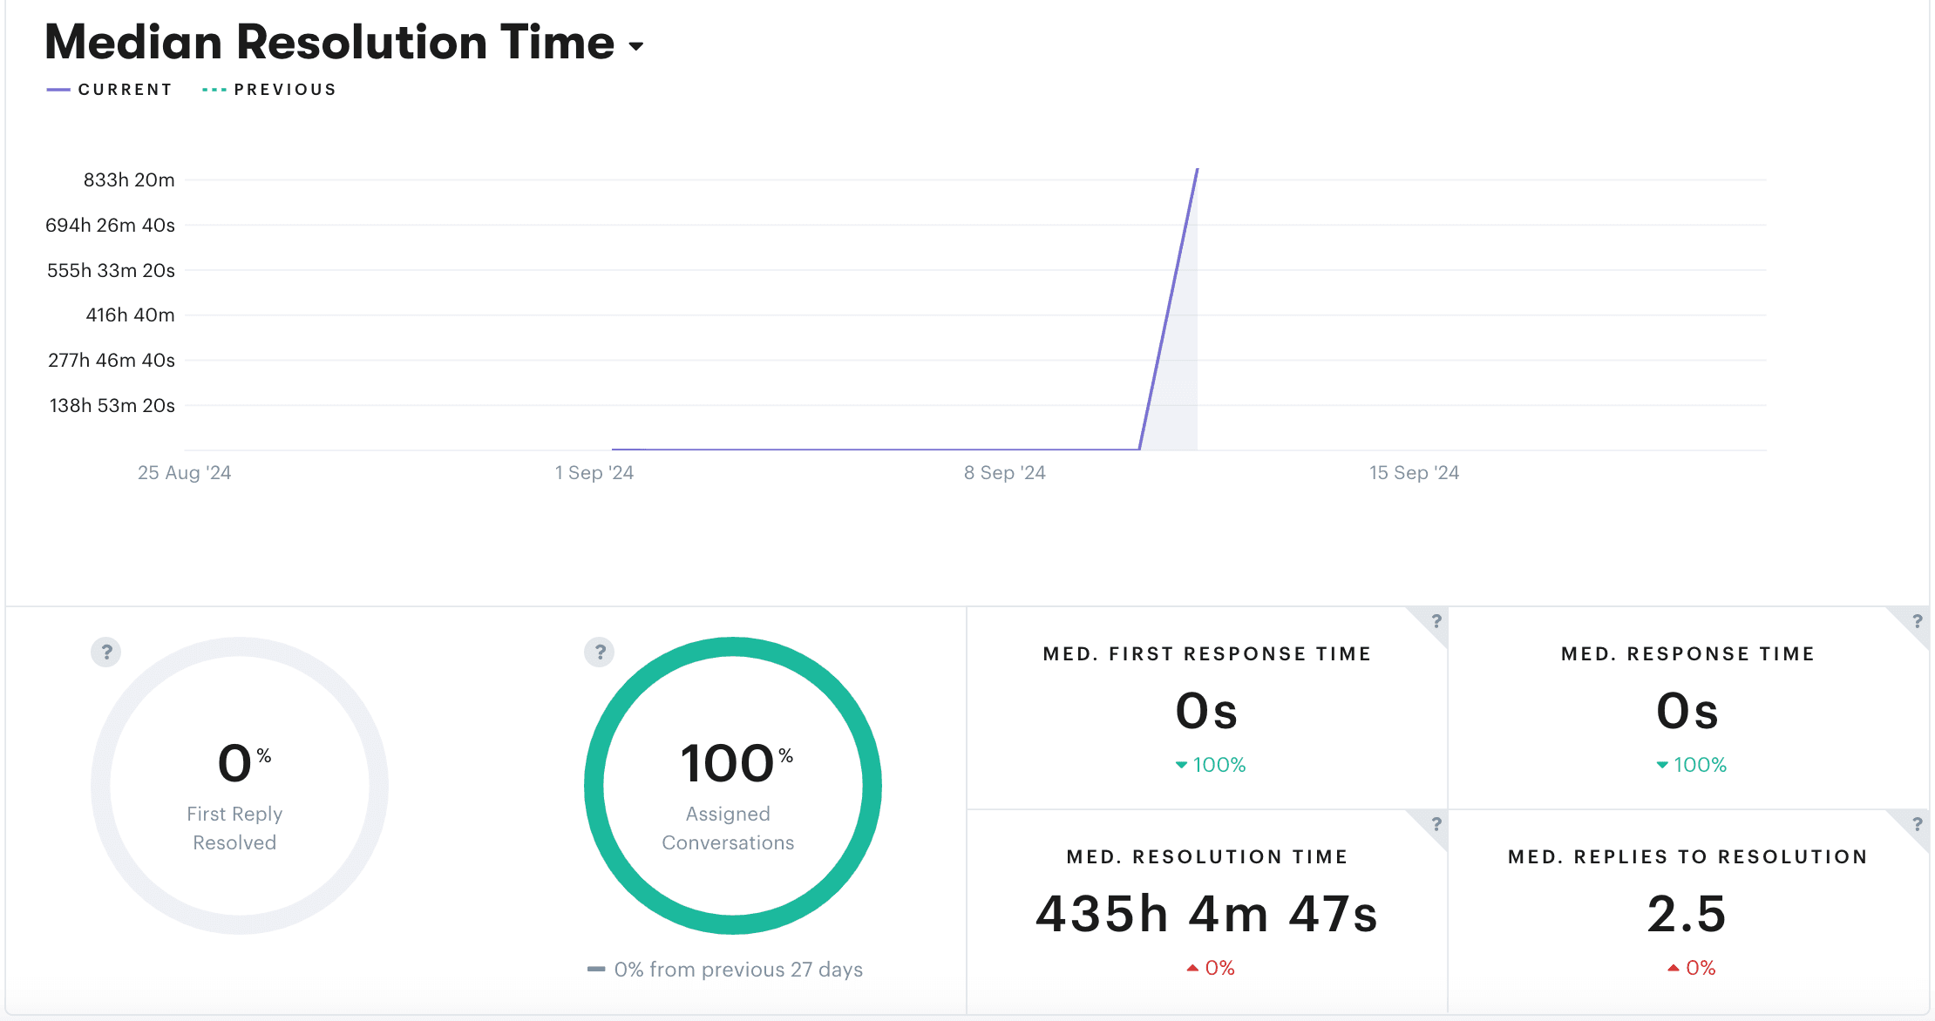Click the peak of the purple chart line

tap(1198, 171)
